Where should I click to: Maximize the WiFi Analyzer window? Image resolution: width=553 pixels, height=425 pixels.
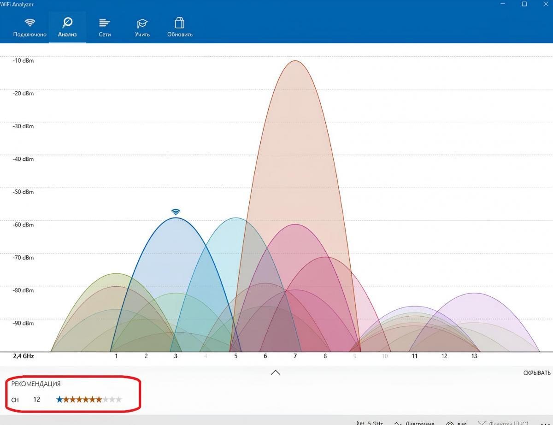click(x=524, y=4)
